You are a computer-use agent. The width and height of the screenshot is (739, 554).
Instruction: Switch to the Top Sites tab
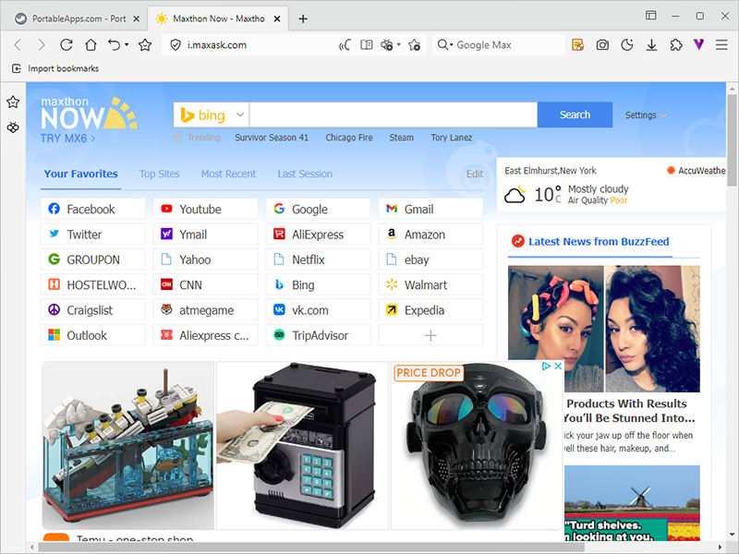coord(159,174)
